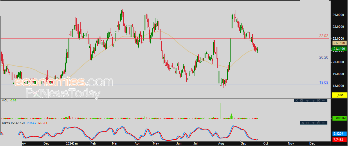The width and height of the screenshot is (348, 146).
Task: Click the Oct date axis label
Action: click(266, 144)
